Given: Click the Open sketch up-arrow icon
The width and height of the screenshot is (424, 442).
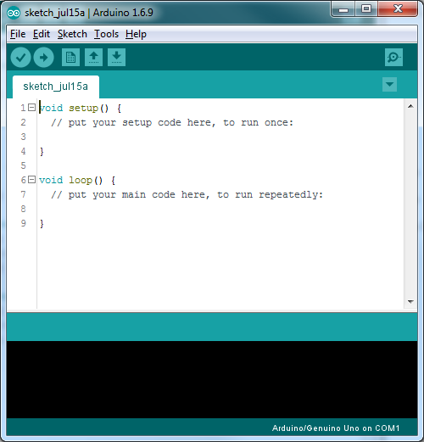Looking at the screenshot, I should pos(93,58).
